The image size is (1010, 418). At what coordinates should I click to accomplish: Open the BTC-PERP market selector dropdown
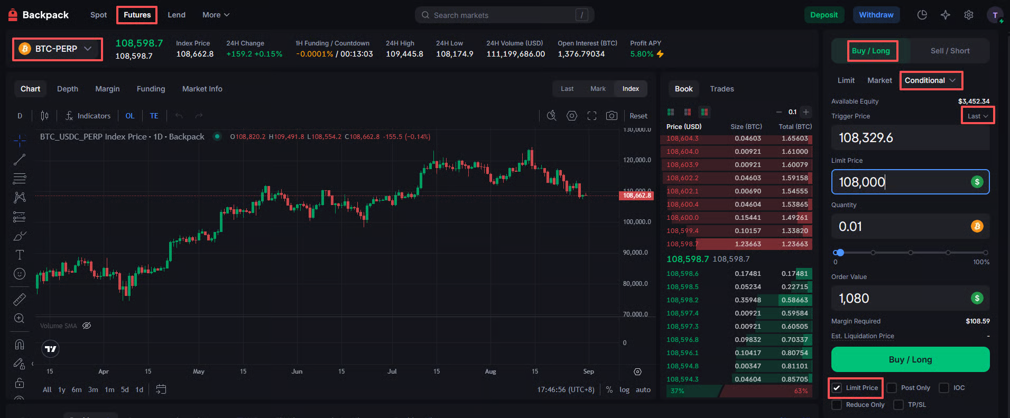point(57,49)
